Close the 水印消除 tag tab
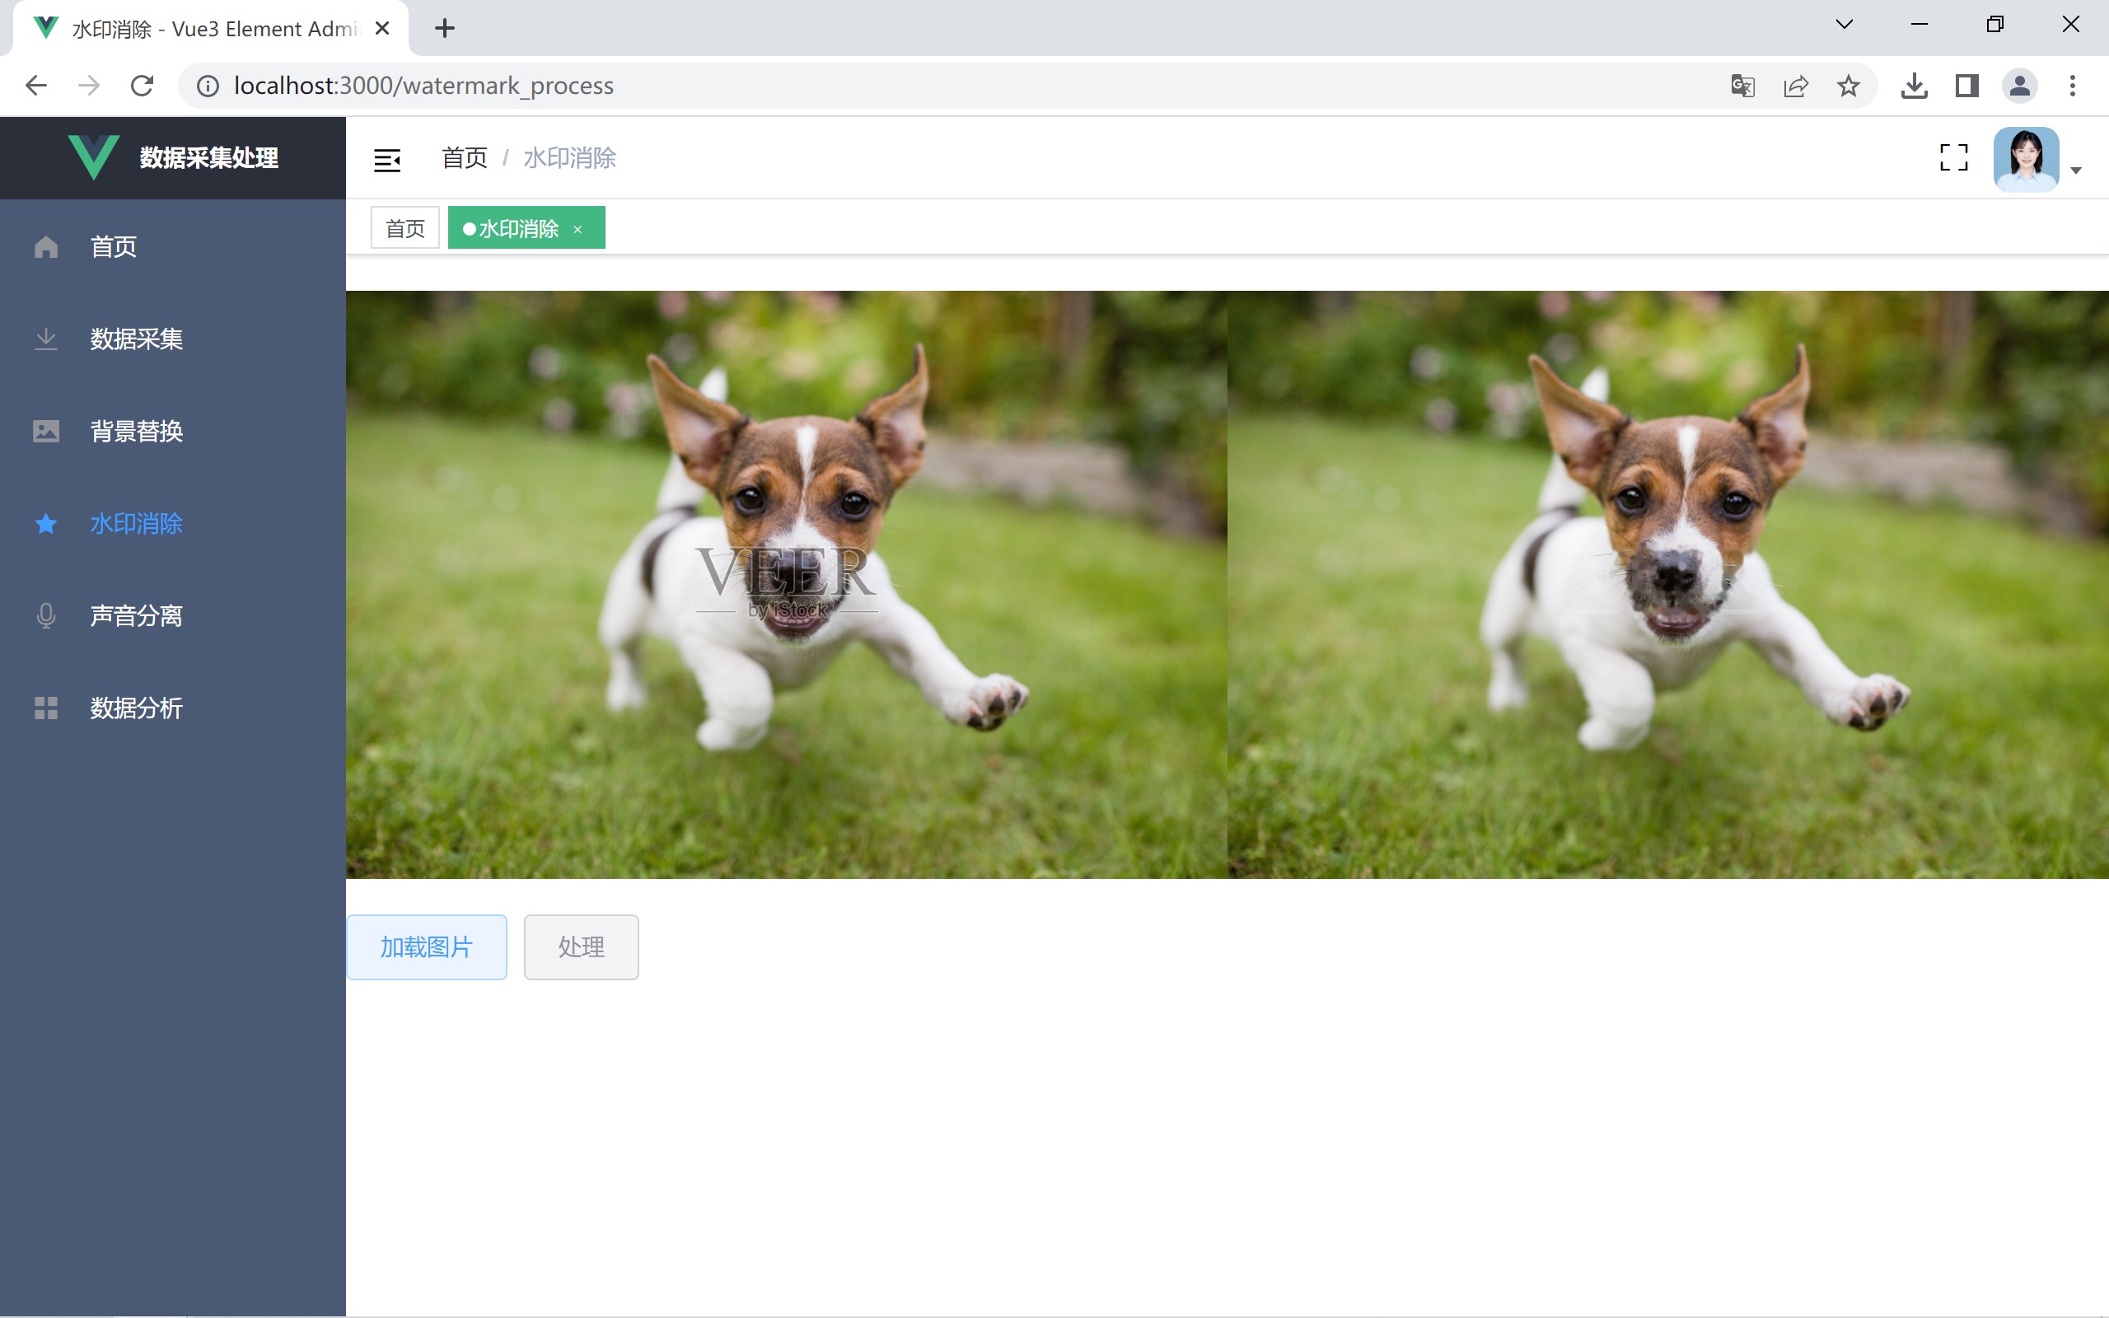 coord(577,229)
